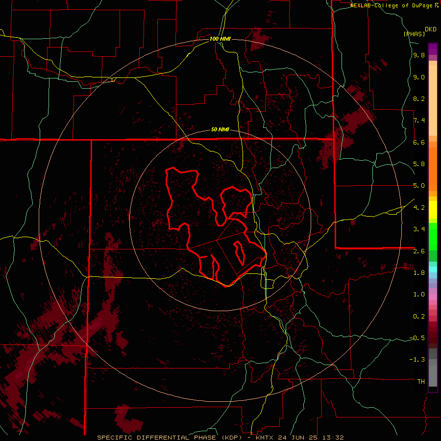Click the 8.2 scale value
This screenshot has width=441, height=441.
coord(419,99)
